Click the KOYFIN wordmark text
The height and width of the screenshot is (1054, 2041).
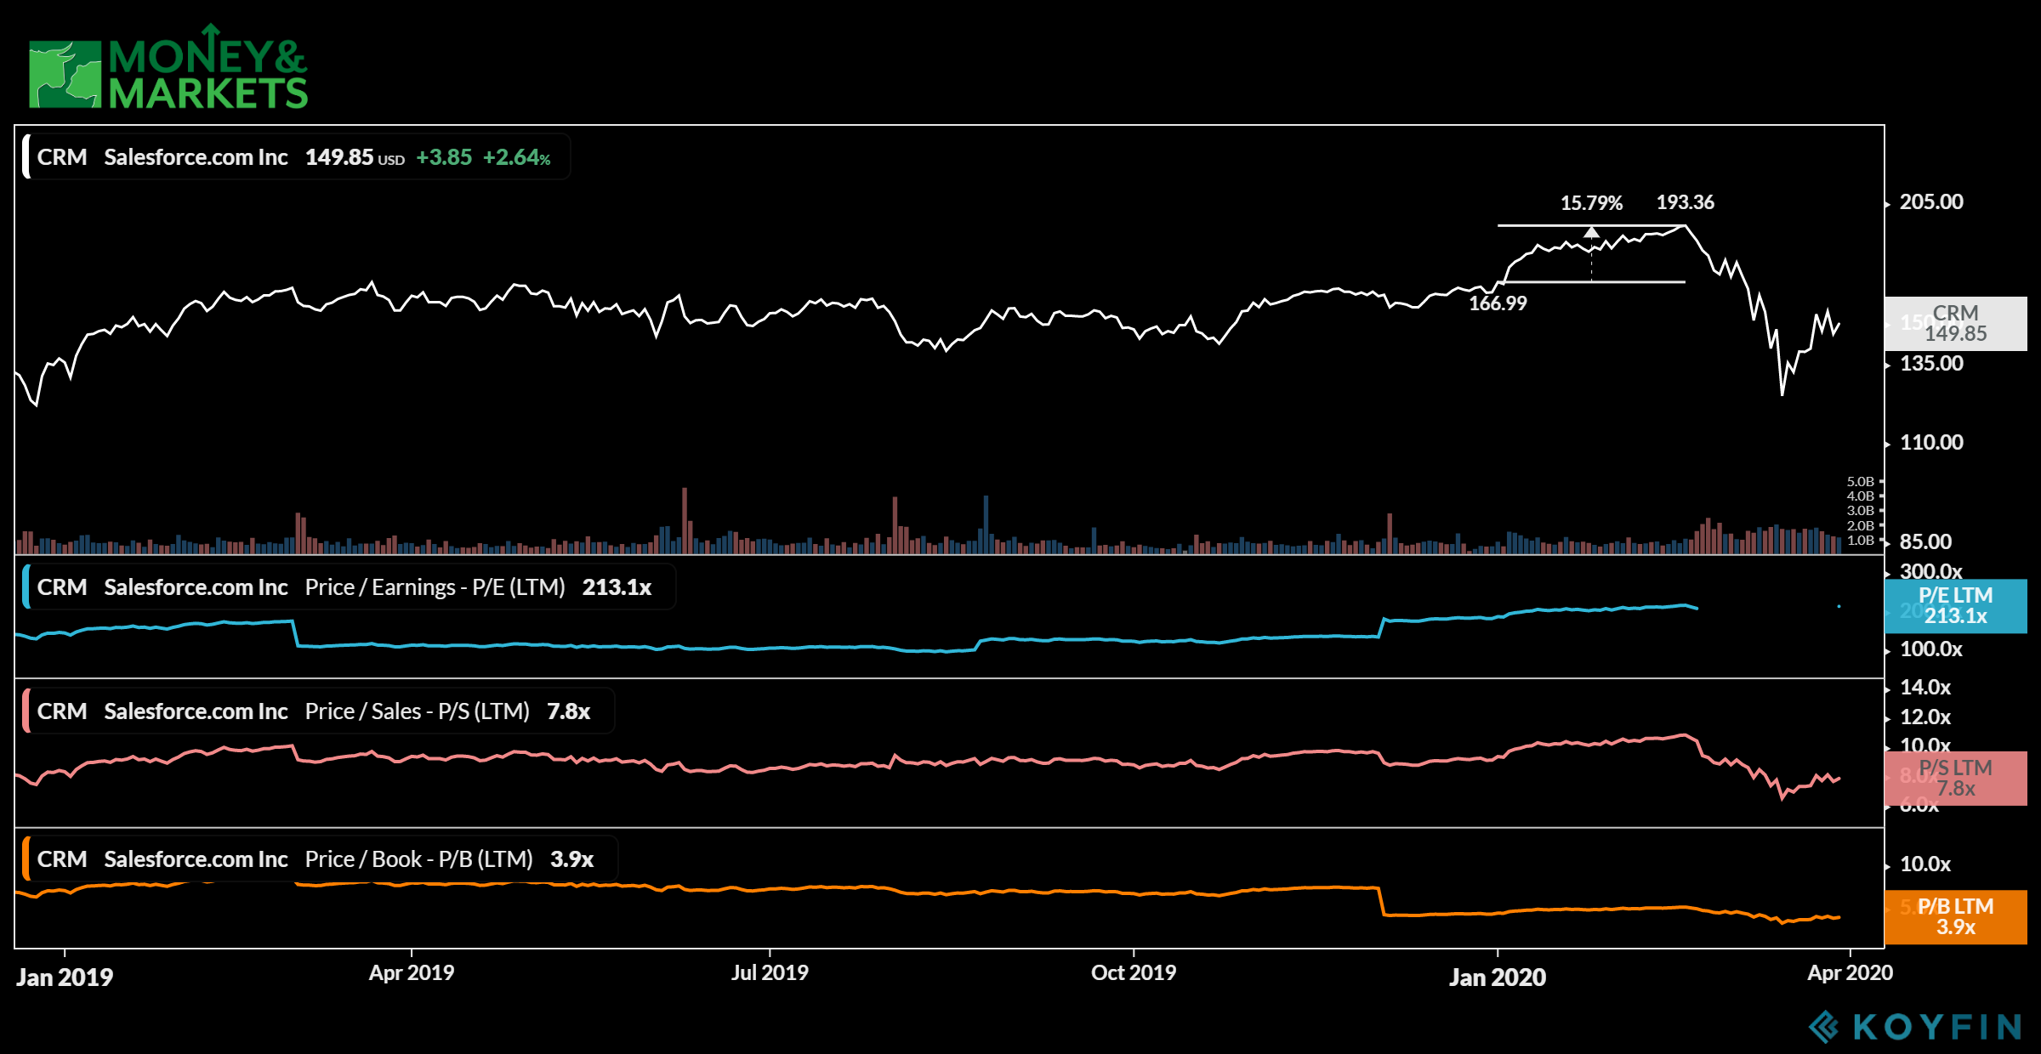point(1936,1027)
